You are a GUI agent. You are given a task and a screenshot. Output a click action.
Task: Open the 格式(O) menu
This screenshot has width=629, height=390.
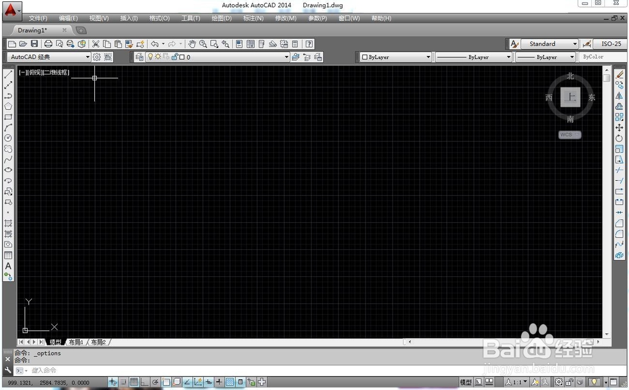pyautogui.click(x=159, y=18)
